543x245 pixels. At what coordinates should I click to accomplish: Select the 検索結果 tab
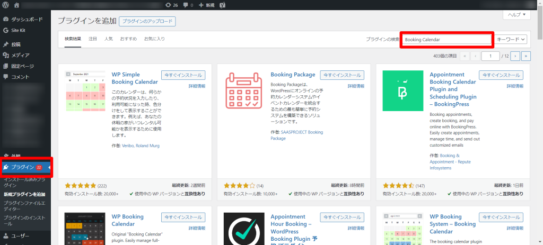tap(73, 39)
